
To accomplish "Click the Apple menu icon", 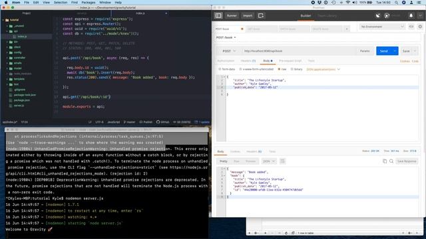I will (x=6, y=3).
